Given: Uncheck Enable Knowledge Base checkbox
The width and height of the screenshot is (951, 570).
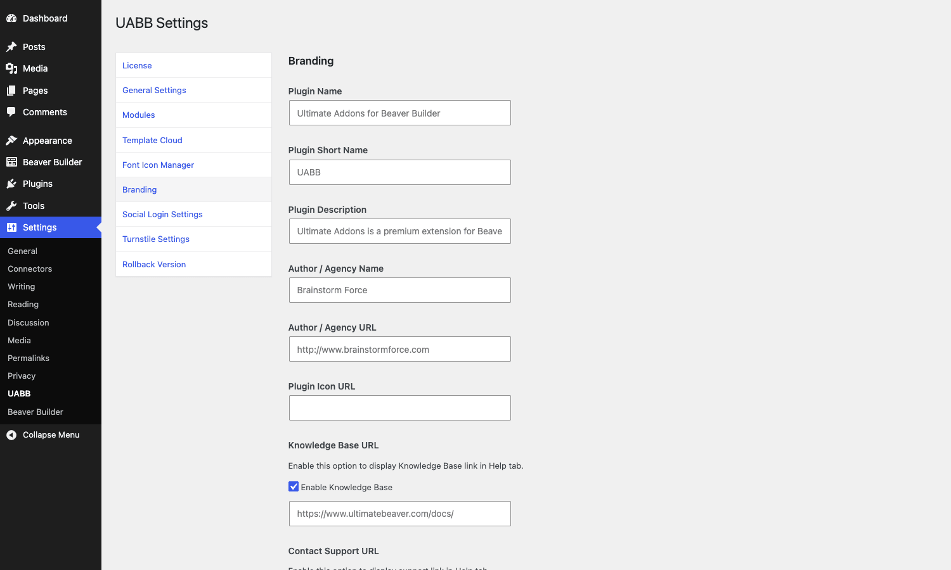Looking at the screenshot, I should (294, 486).
